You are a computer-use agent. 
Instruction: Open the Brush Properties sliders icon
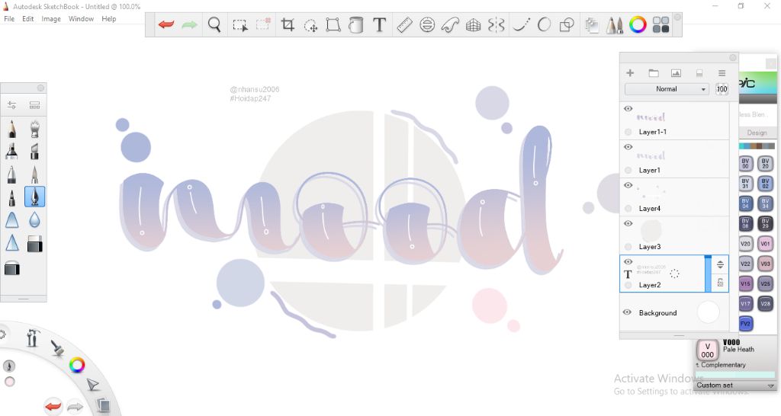pos(11,105)
